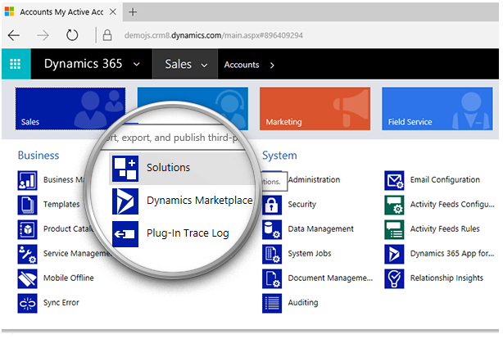
Task: Click the browser URL address field
Action: tap(213, 35)
